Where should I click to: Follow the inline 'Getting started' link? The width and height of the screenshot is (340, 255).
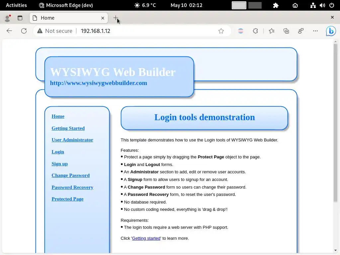point(146,238)
